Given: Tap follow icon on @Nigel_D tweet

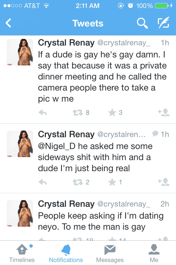Looking at the screenshot, I should click(x=163, y=182).
